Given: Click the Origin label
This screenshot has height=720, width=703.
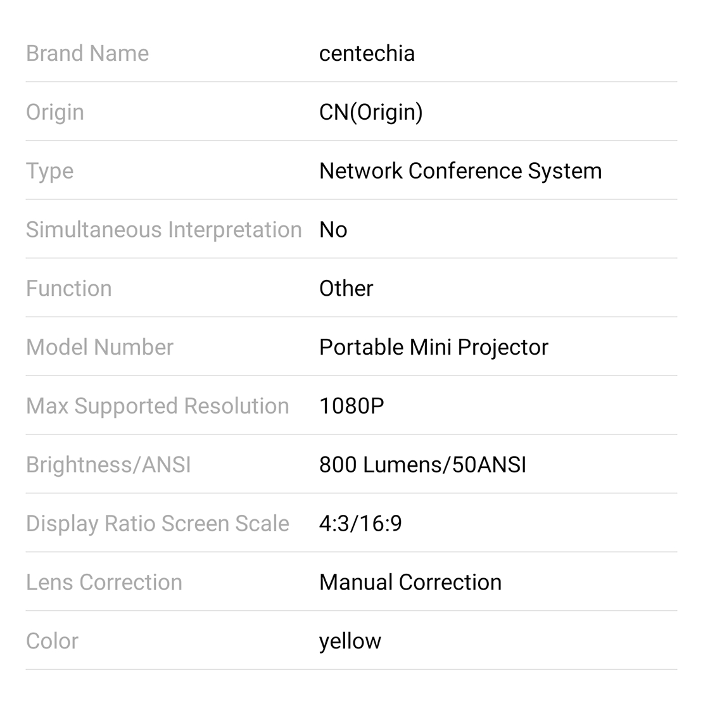Looking at the screenshot, I should (x=55, y=112).
